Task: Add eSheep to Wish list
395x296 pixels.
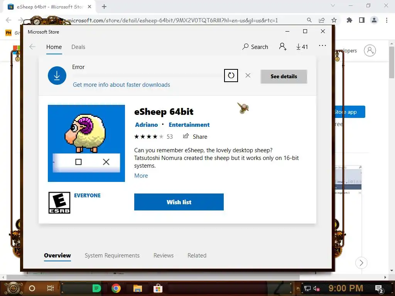Action: [179, 202]
